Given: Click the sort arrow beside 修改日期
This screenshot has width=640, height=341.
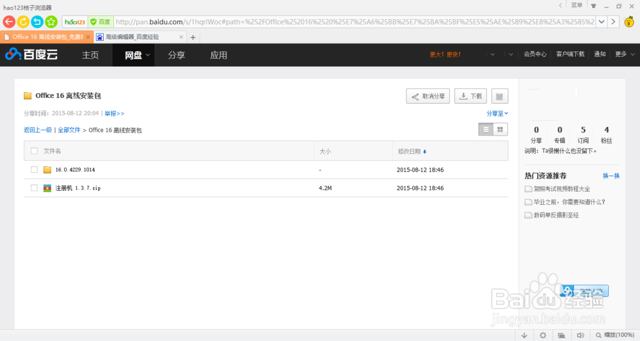Looking at the screenshot, I should pos(425,152).
